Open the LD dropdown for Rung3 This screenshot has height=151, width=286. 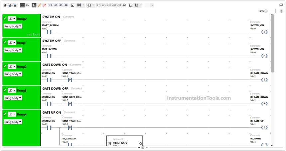(x=12, y=90)
